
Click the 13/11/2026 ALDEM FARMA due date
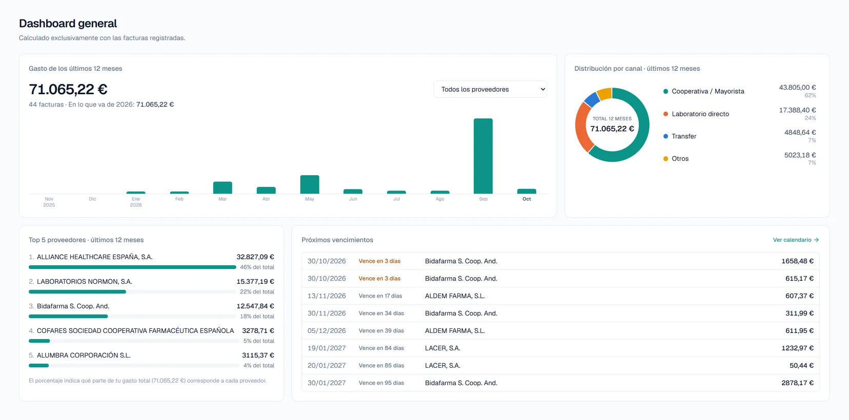(327, 296)
